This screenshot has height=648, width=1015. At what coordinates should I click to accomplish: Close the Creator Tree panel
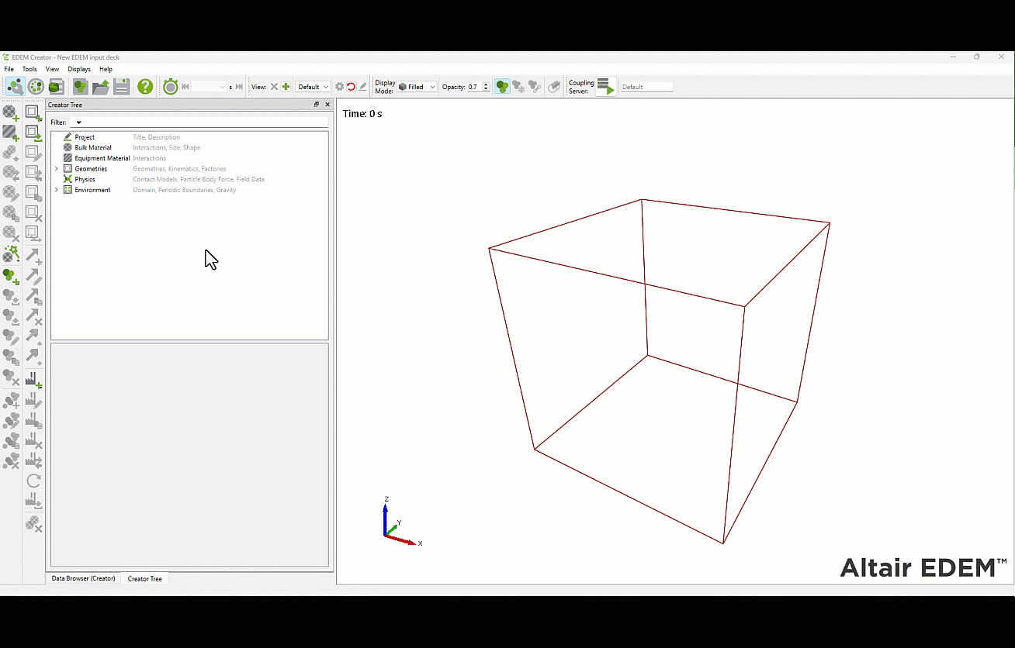(x=327, y=105)
